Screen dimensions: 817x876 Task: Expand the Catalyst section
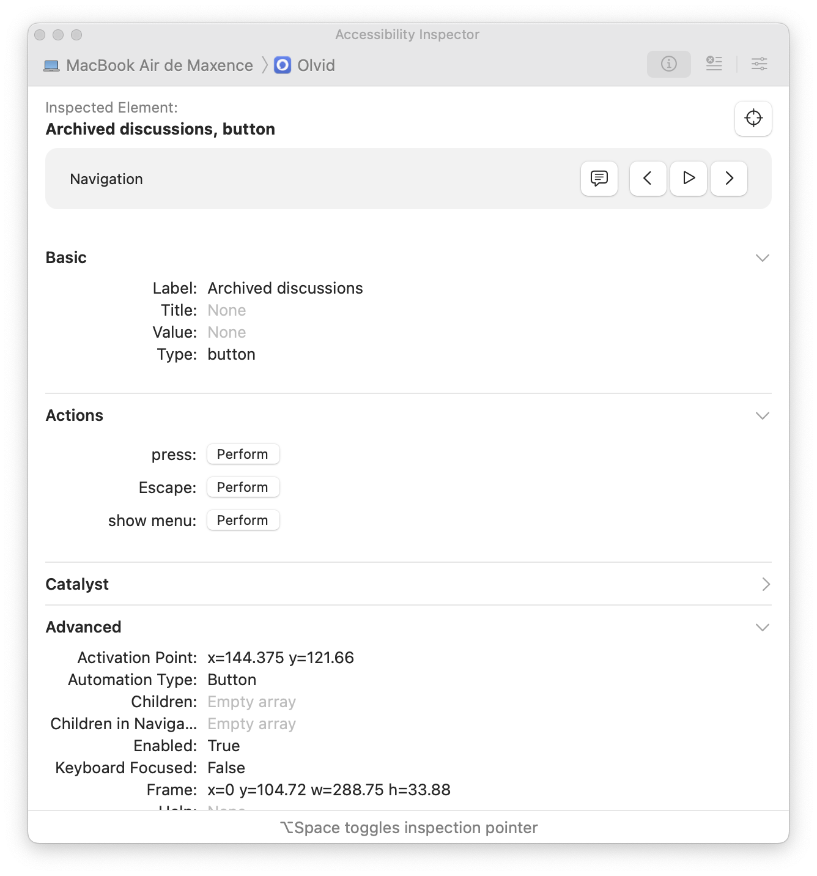[x=766, y=584]
